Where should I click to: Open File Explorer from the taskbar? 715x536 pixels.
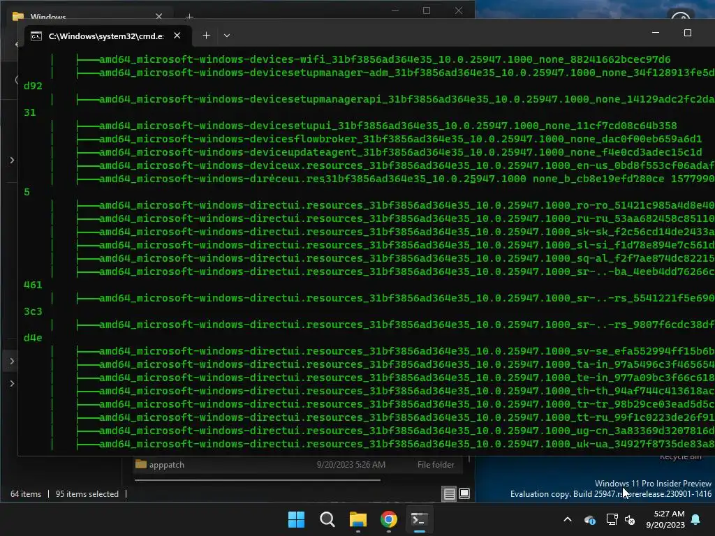(x=358, y=519)
